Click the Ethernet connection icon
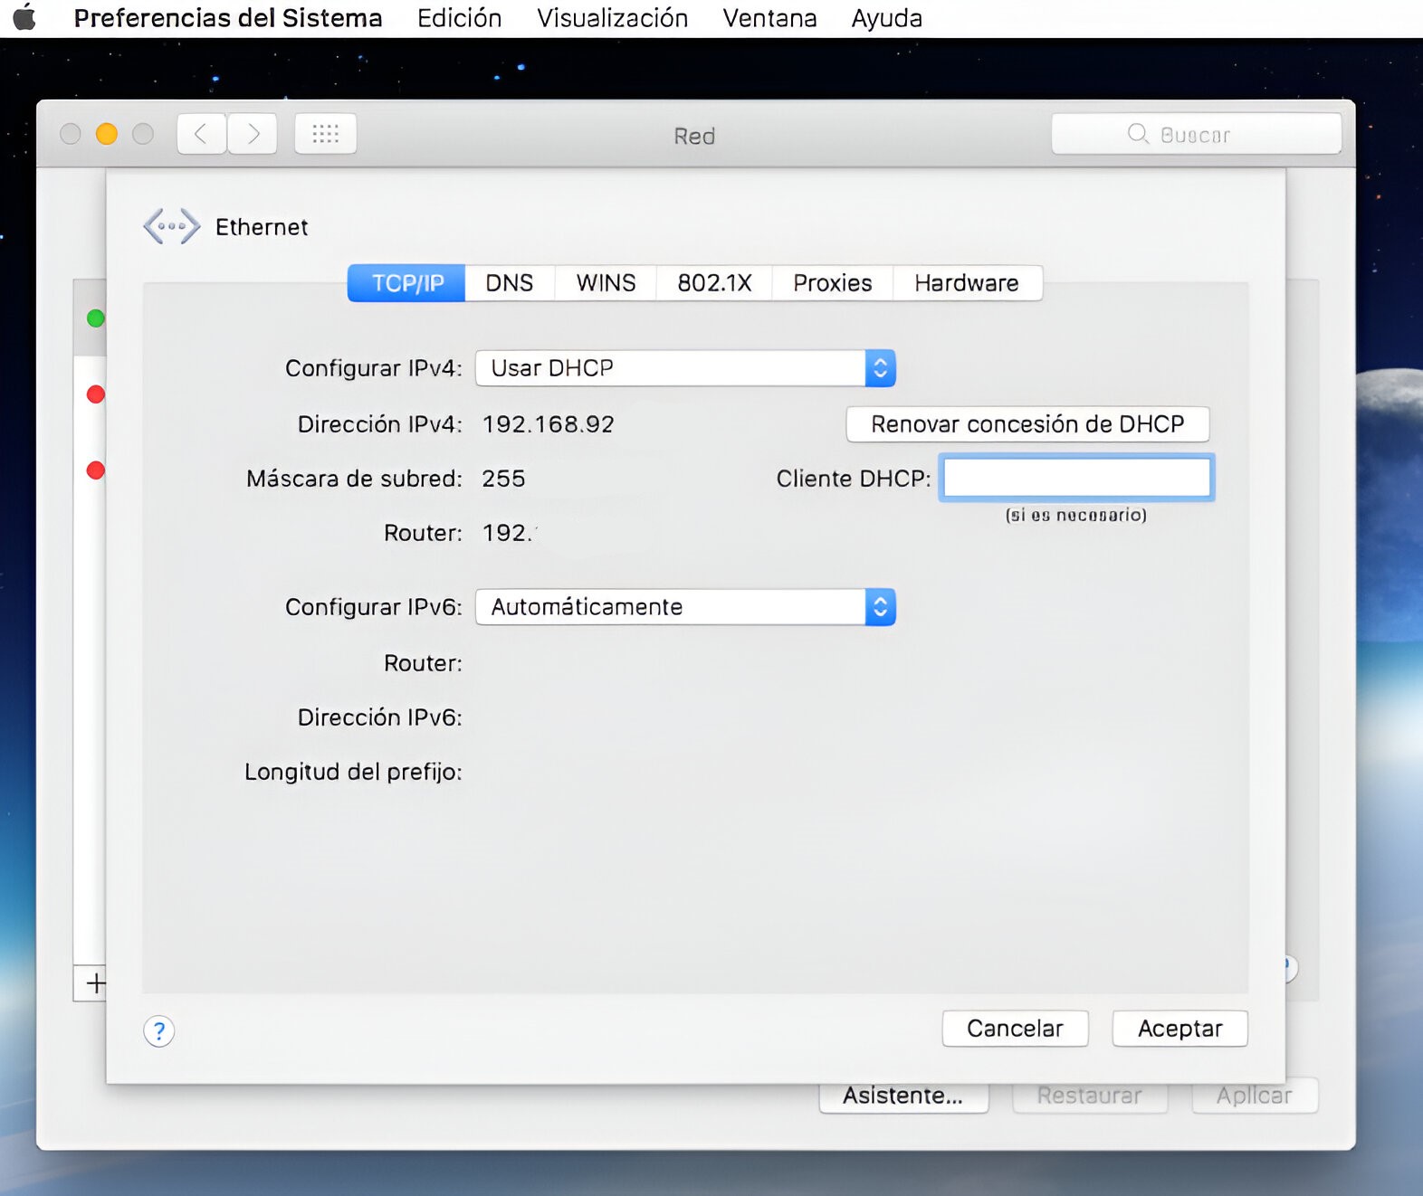Image resolution: width=1423 pixels, height=1196 pixels. 171,226
